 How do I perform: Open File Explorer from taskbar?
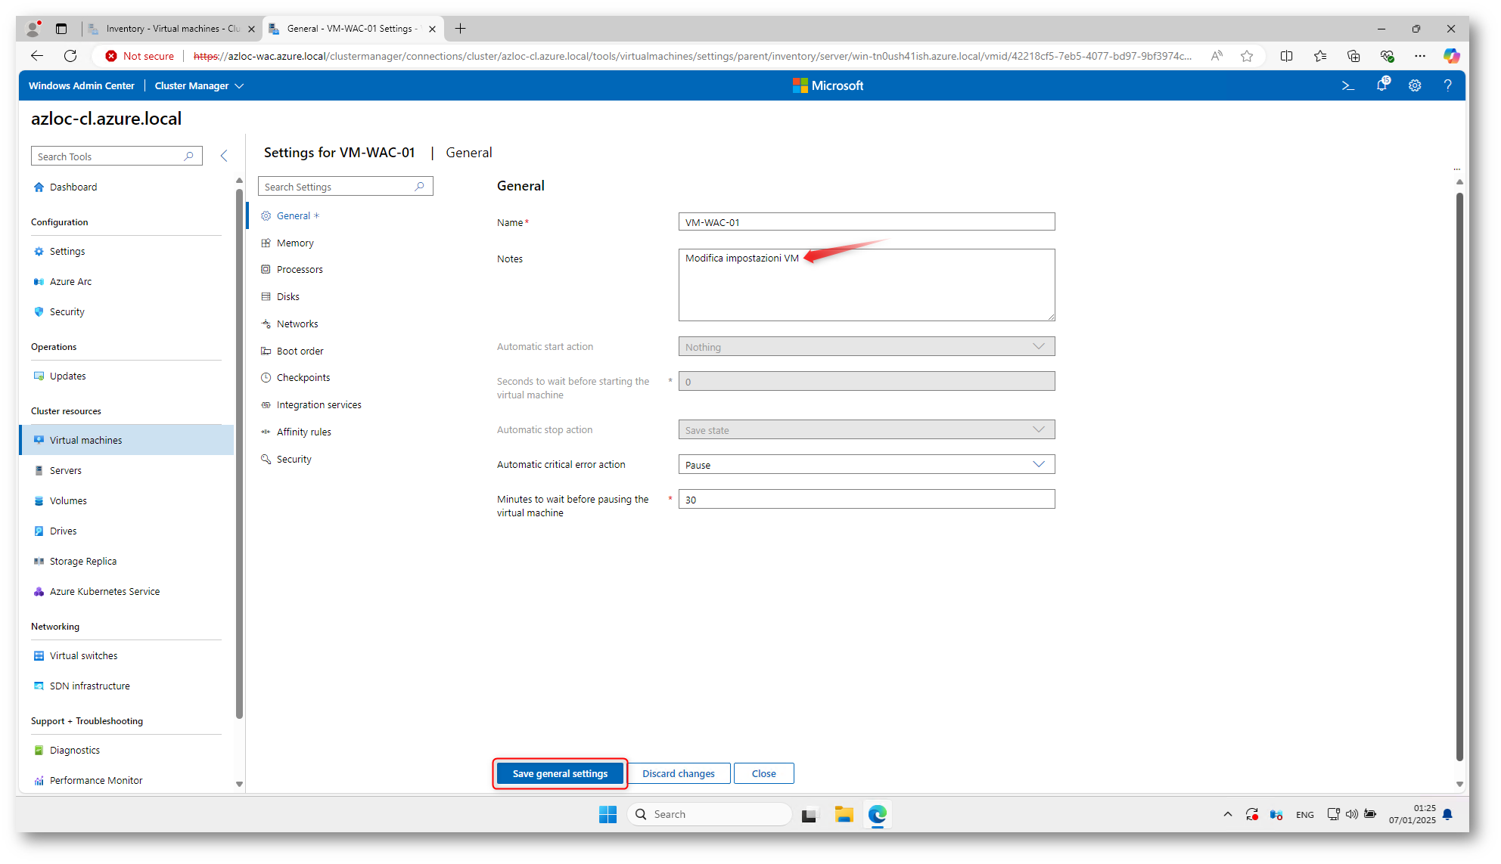(844, 814)
